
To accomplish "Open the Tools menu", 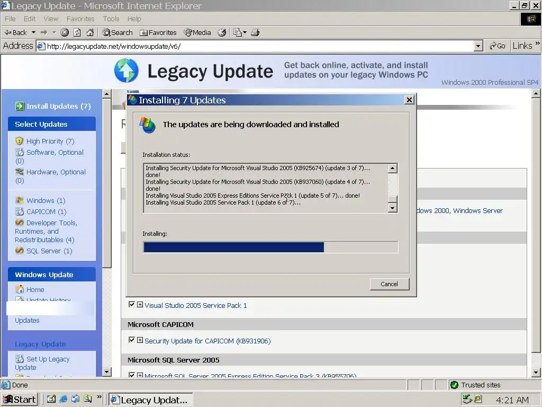I will click(111, 19).
